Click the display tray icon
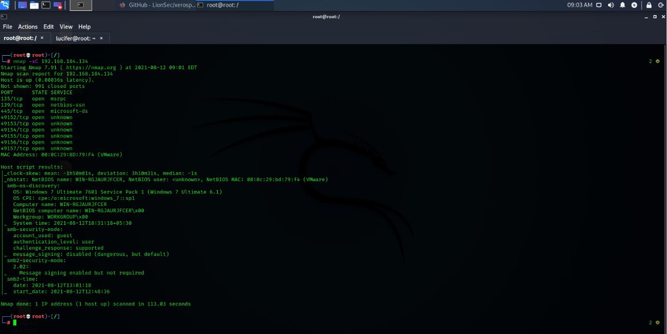Image resolution: width=667 pixels, height=334 pixels. click(x=599, y=5)
